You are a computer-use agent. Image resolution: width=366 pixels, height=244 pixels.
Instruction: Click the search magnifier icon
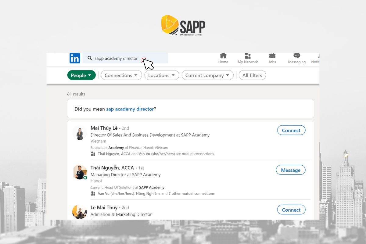(90, 58)
